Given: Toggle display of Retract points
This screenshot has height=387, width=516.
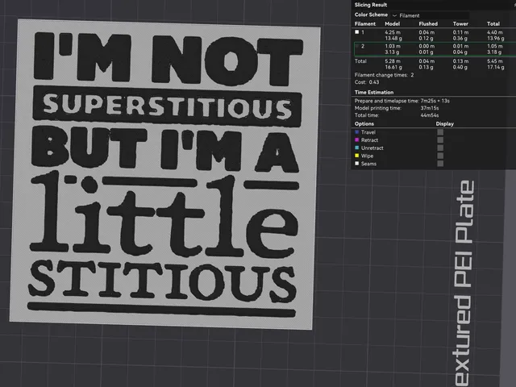Looking at the screenshot, I should pyautogui.click(x=440, y=139).
